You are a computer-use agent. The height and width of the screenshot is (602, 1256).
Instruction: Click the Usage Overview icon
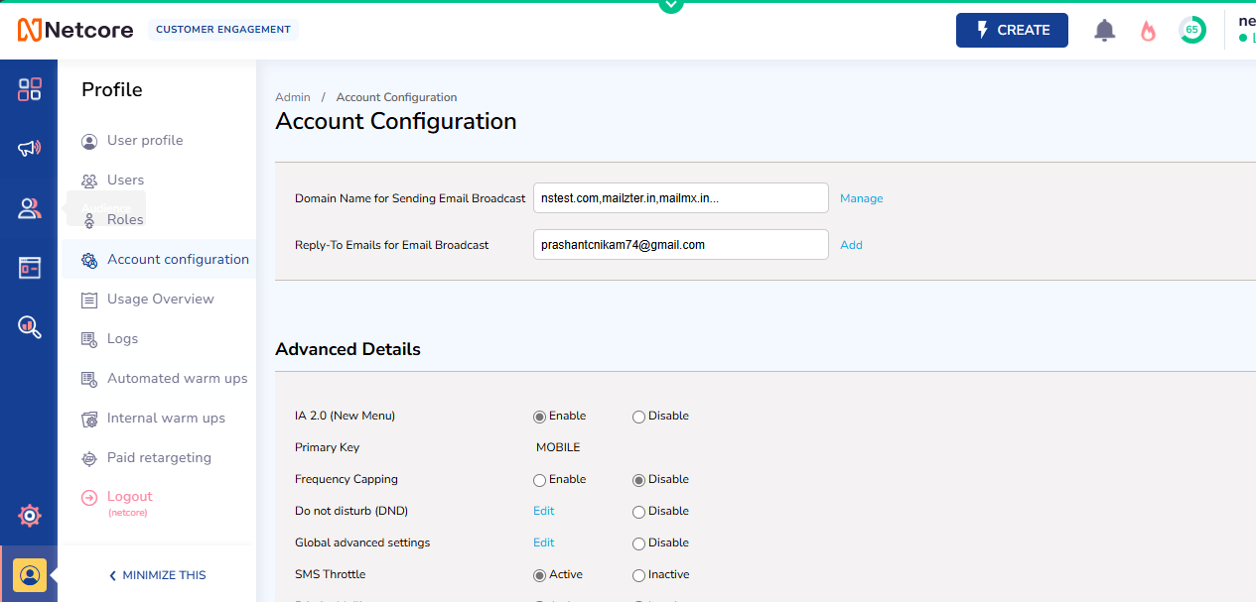89,300
